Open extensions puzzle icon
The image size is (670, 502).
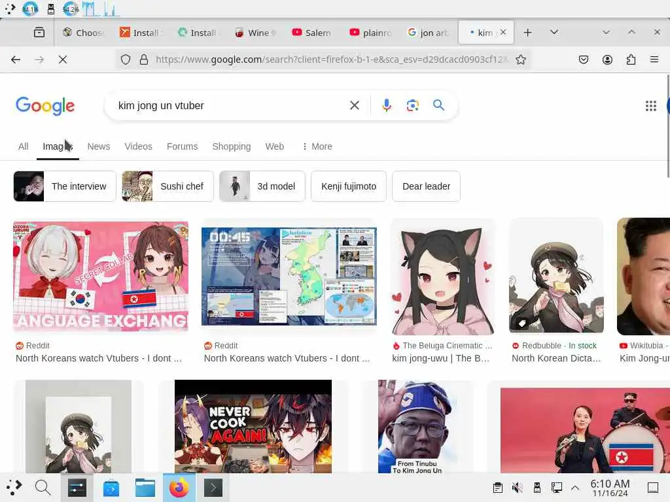(x=631, y=59)
